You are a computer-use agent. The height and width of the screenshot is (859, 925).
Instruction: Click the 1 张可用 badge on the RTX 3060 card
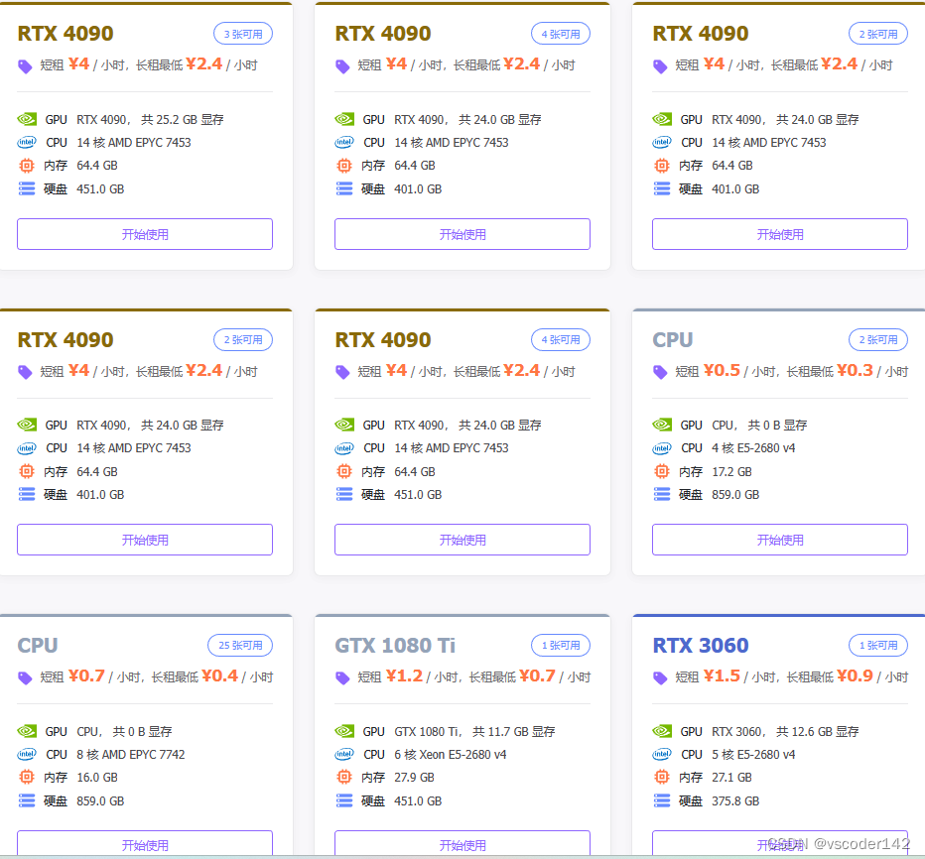click(x=877, y=645)
